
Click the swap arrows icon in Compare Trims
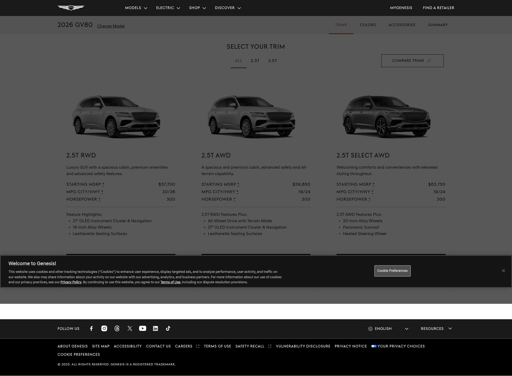click(429, 61)
